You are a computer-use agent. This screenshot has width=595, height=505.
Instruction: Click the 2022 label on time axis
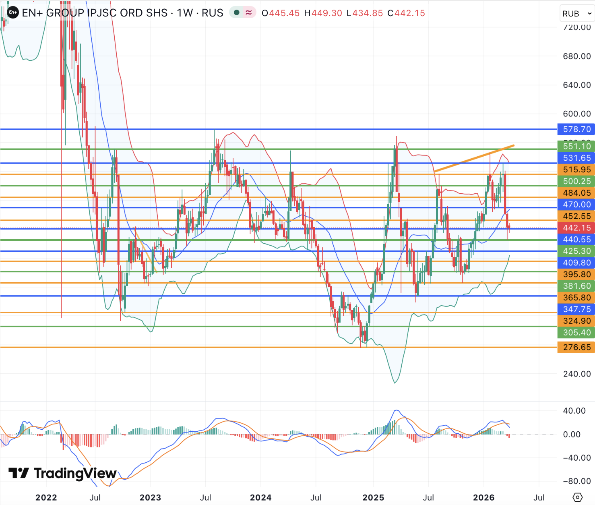coord(46,497)
